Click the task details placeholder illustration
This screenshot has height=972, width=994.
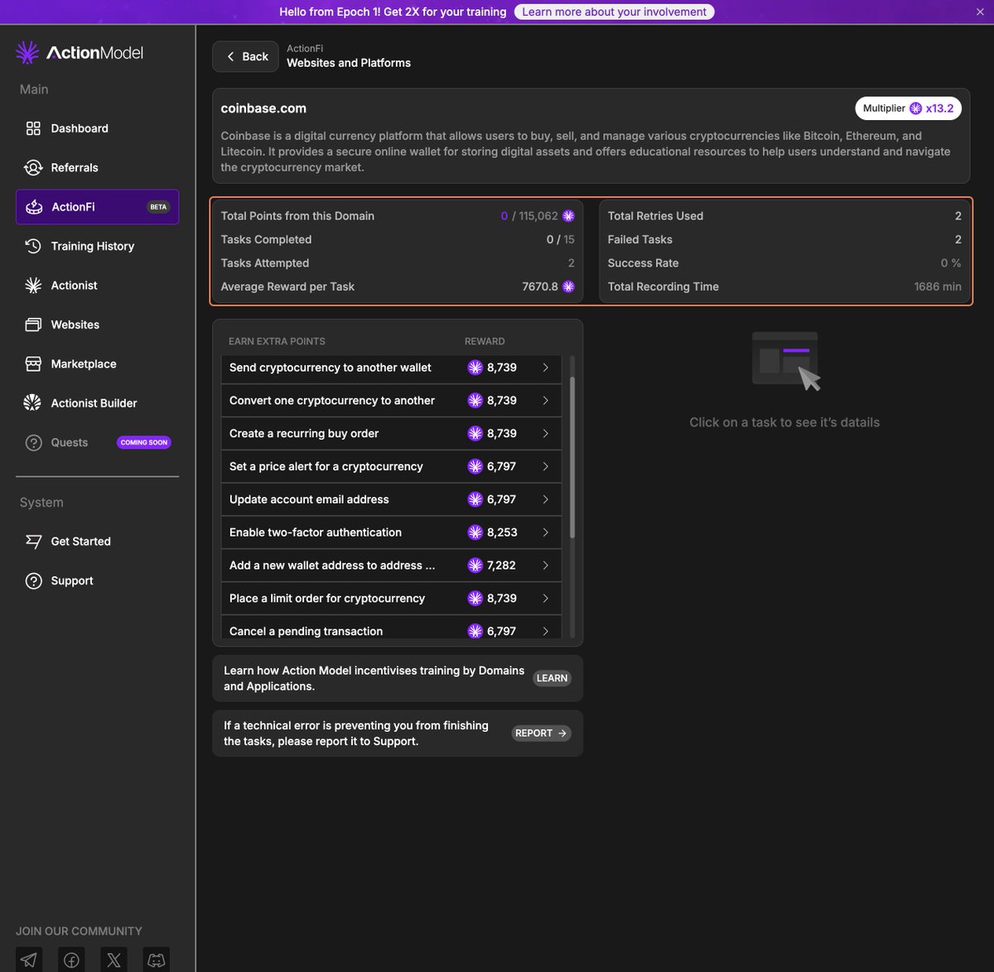(785, 361)
